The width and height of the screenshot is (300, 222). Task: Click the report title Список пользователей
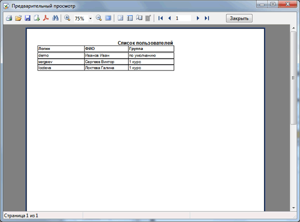(x=145, y=43)
